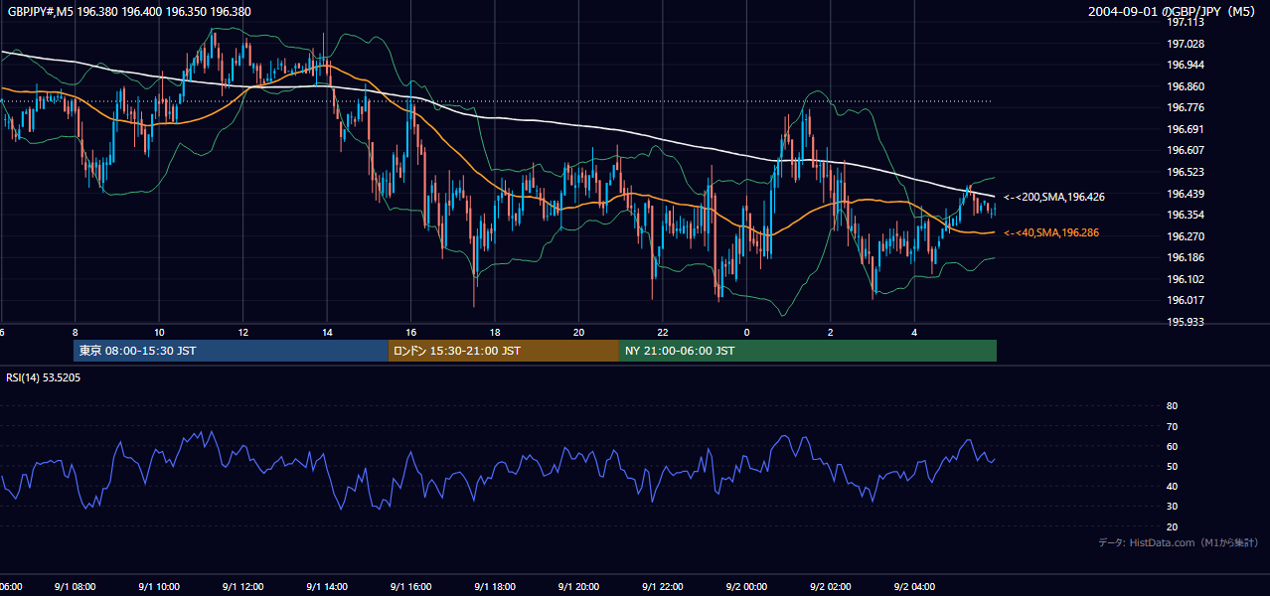This screenshot has height=596, width=1270.
Task: Click hour label 4 under price chart
Action: (913, 332)
